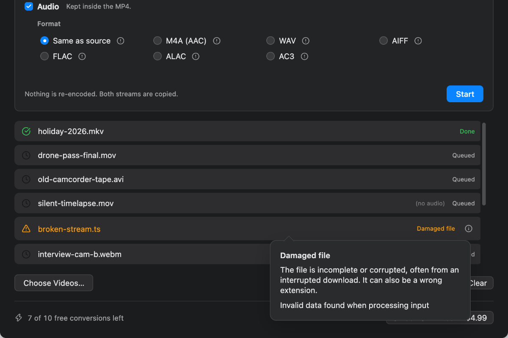Screen dimensions: 508x338
Task: Open the Choose Videos... file picker
Action: [54, 283]
